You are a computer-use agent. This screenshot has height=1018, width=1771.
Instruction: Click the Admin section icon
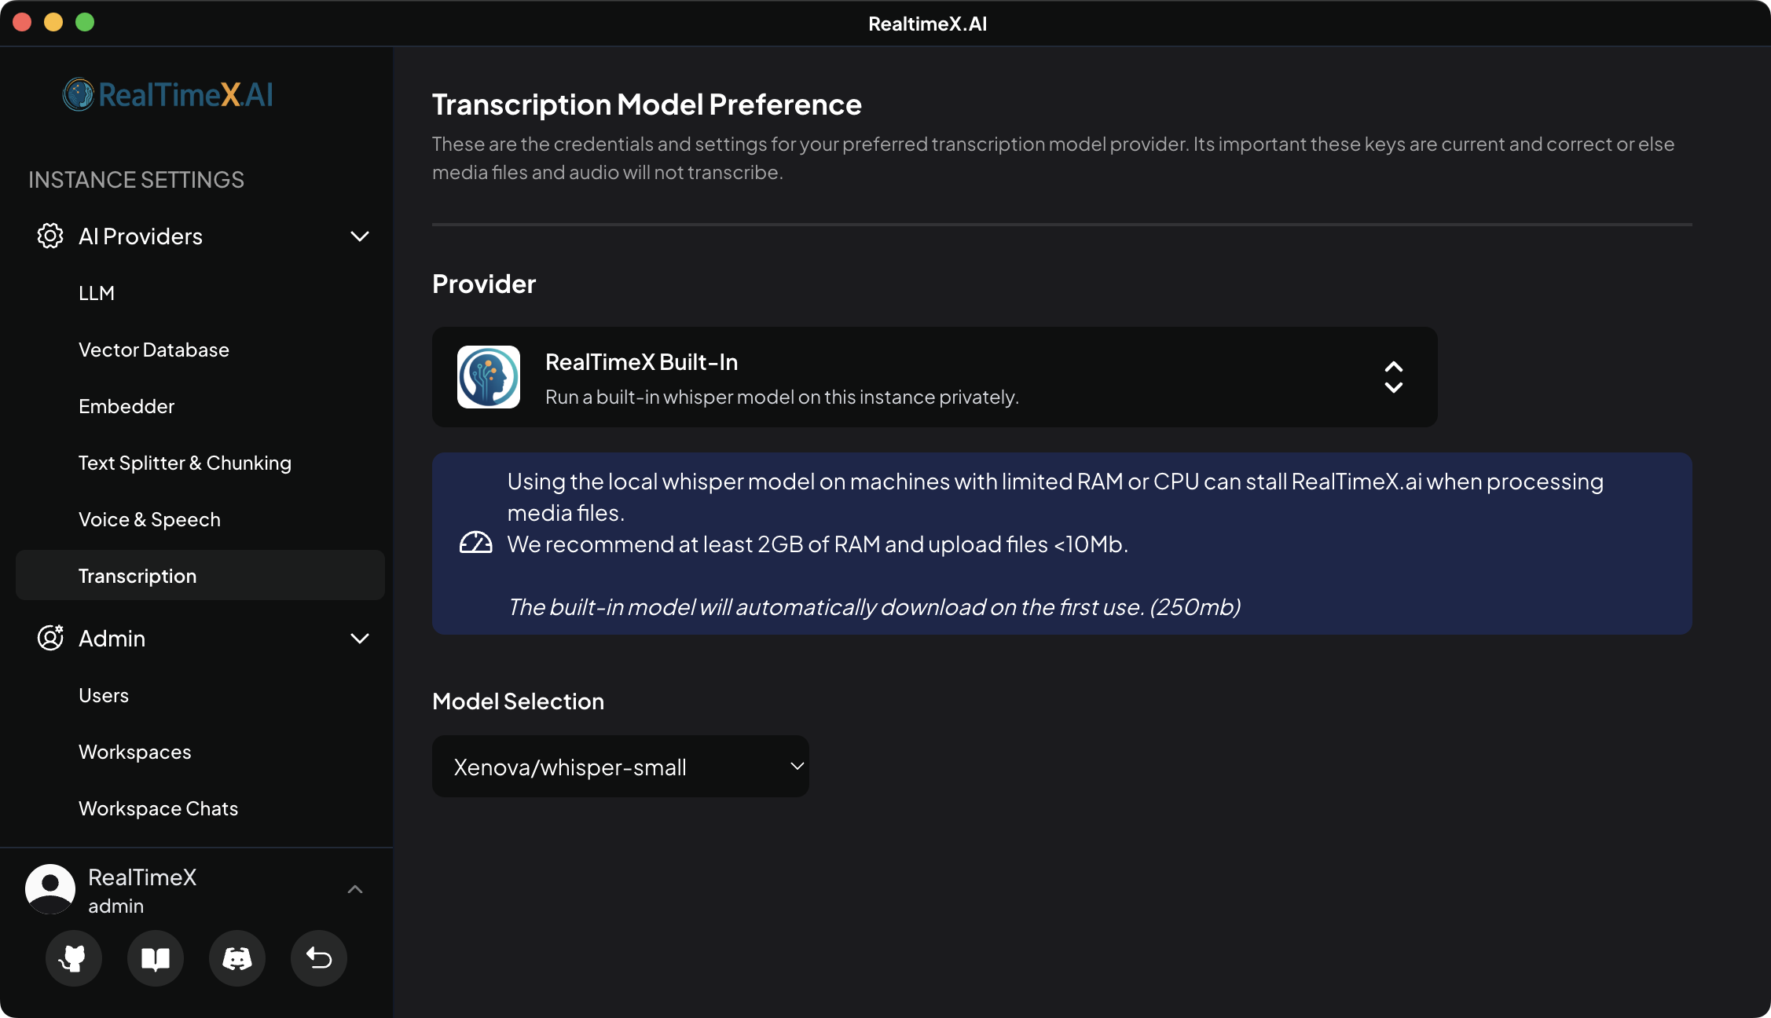point(49,638)
